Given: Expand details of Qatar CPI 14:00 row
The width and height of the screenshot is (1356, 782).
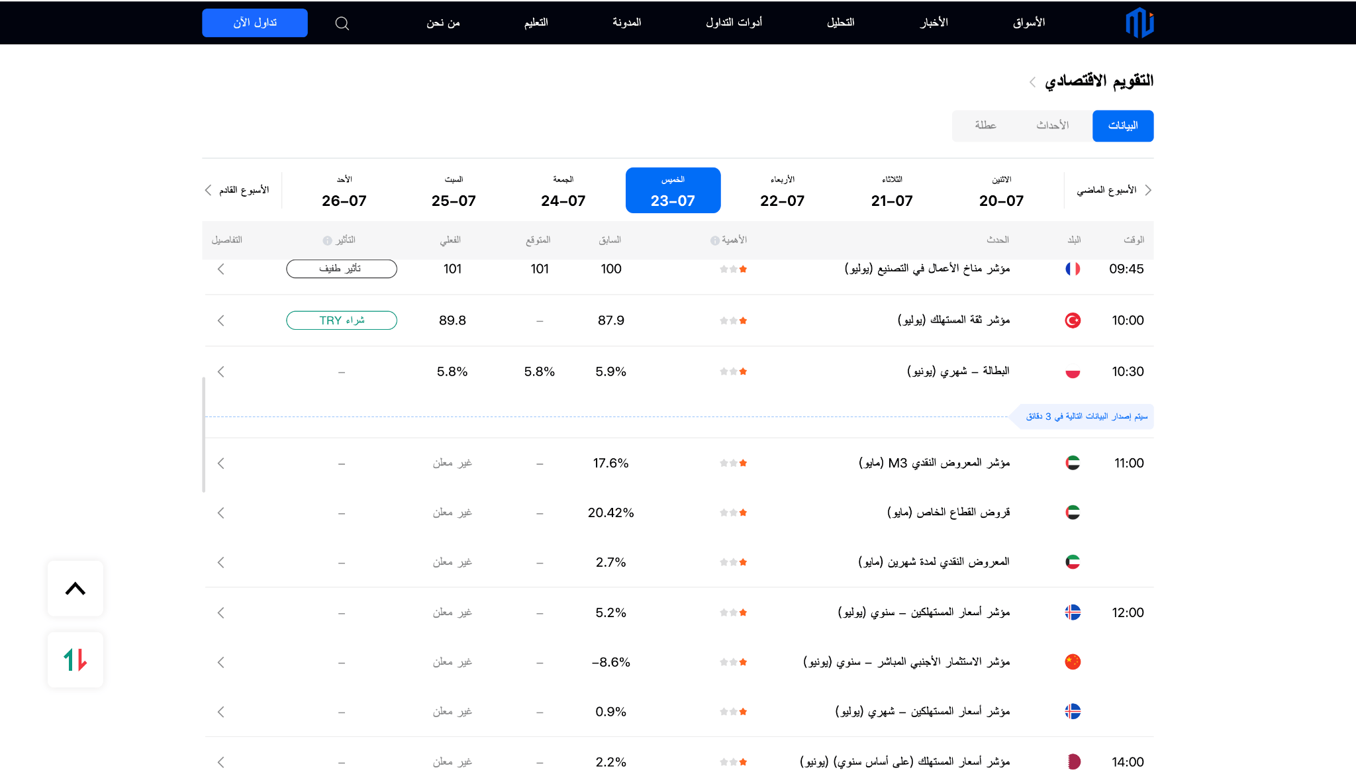Looking at the screenshot, I should click(x=221, y=762).
